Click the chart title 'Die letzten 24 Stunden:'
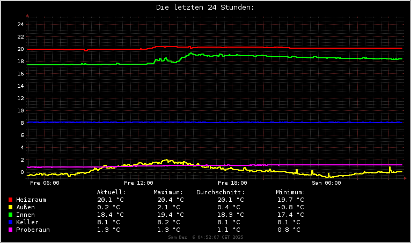This screenshot has height=243, width=411. click(205, 7)
